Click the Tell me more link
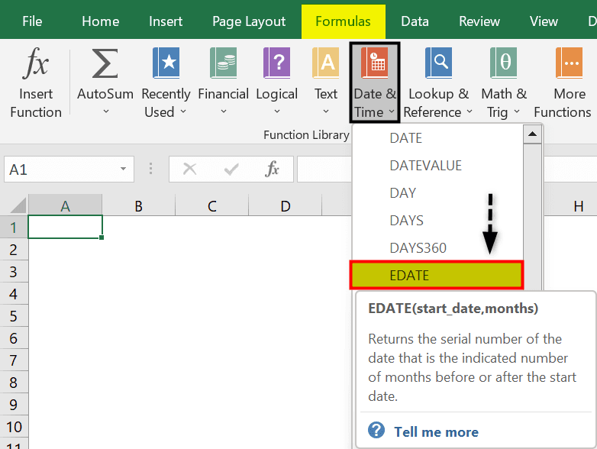The image size is (597, 449). (x=436, y=432)
